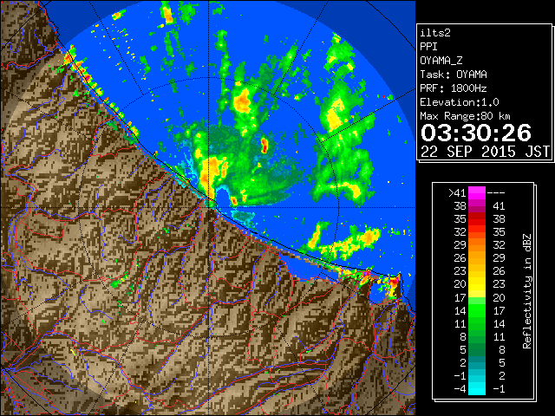Click the red 35 dBZ legend color
The height and width of the screenshot is (416, 555).
pyautogui.click(x=477, y=219)
